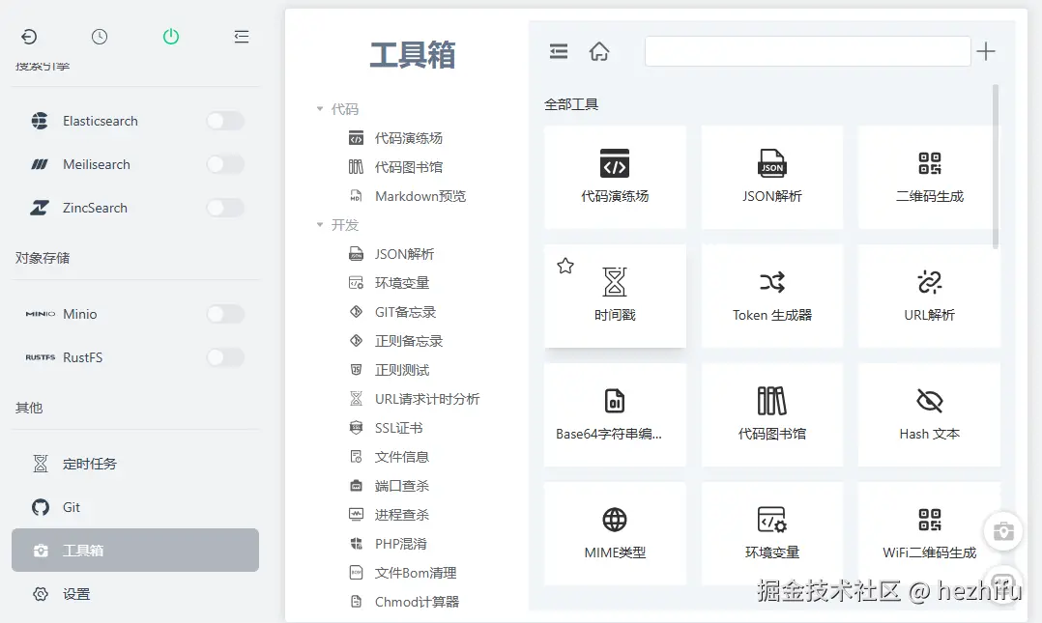Collapse the 代码 tree group
The width and height of the screenshot is (1042, 623).
[320, 109]
